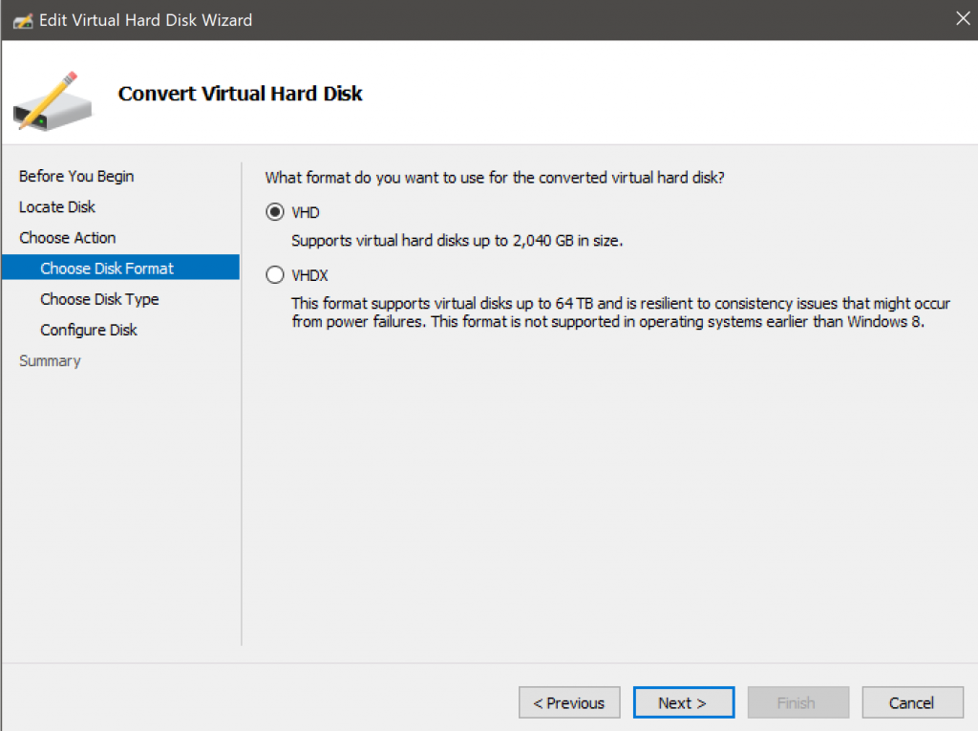Go to Before You Begin step
This screenshot has height=731, width=978.
tap(76, 176)
